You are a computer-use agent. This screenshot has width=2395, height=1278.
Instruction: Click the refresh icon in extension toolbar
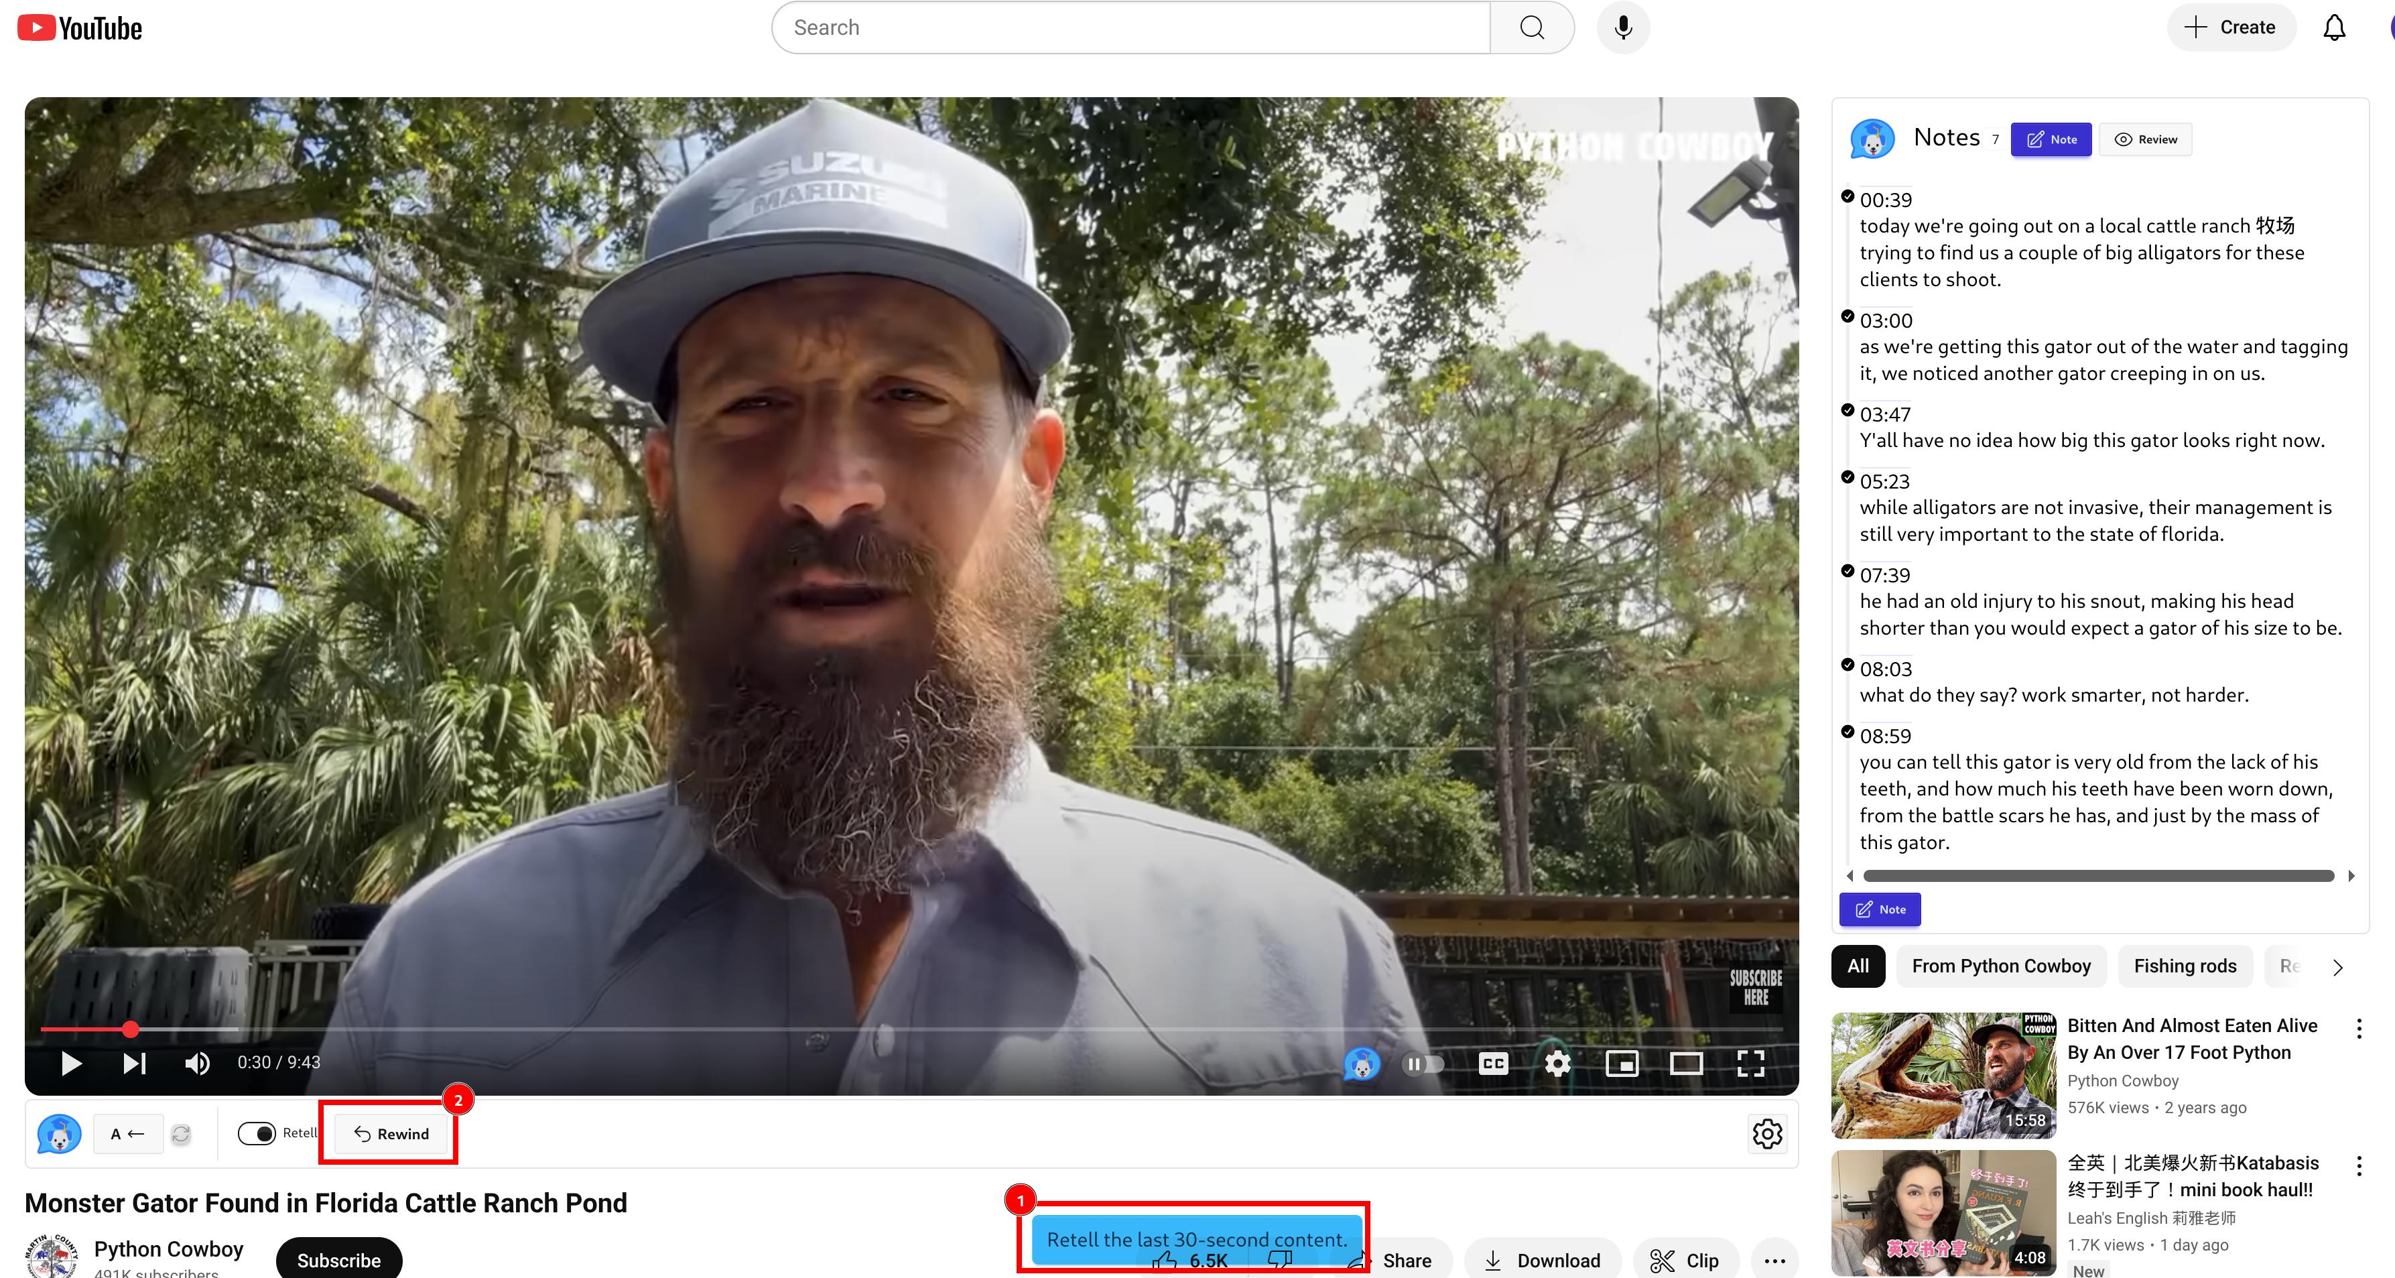182,1134
